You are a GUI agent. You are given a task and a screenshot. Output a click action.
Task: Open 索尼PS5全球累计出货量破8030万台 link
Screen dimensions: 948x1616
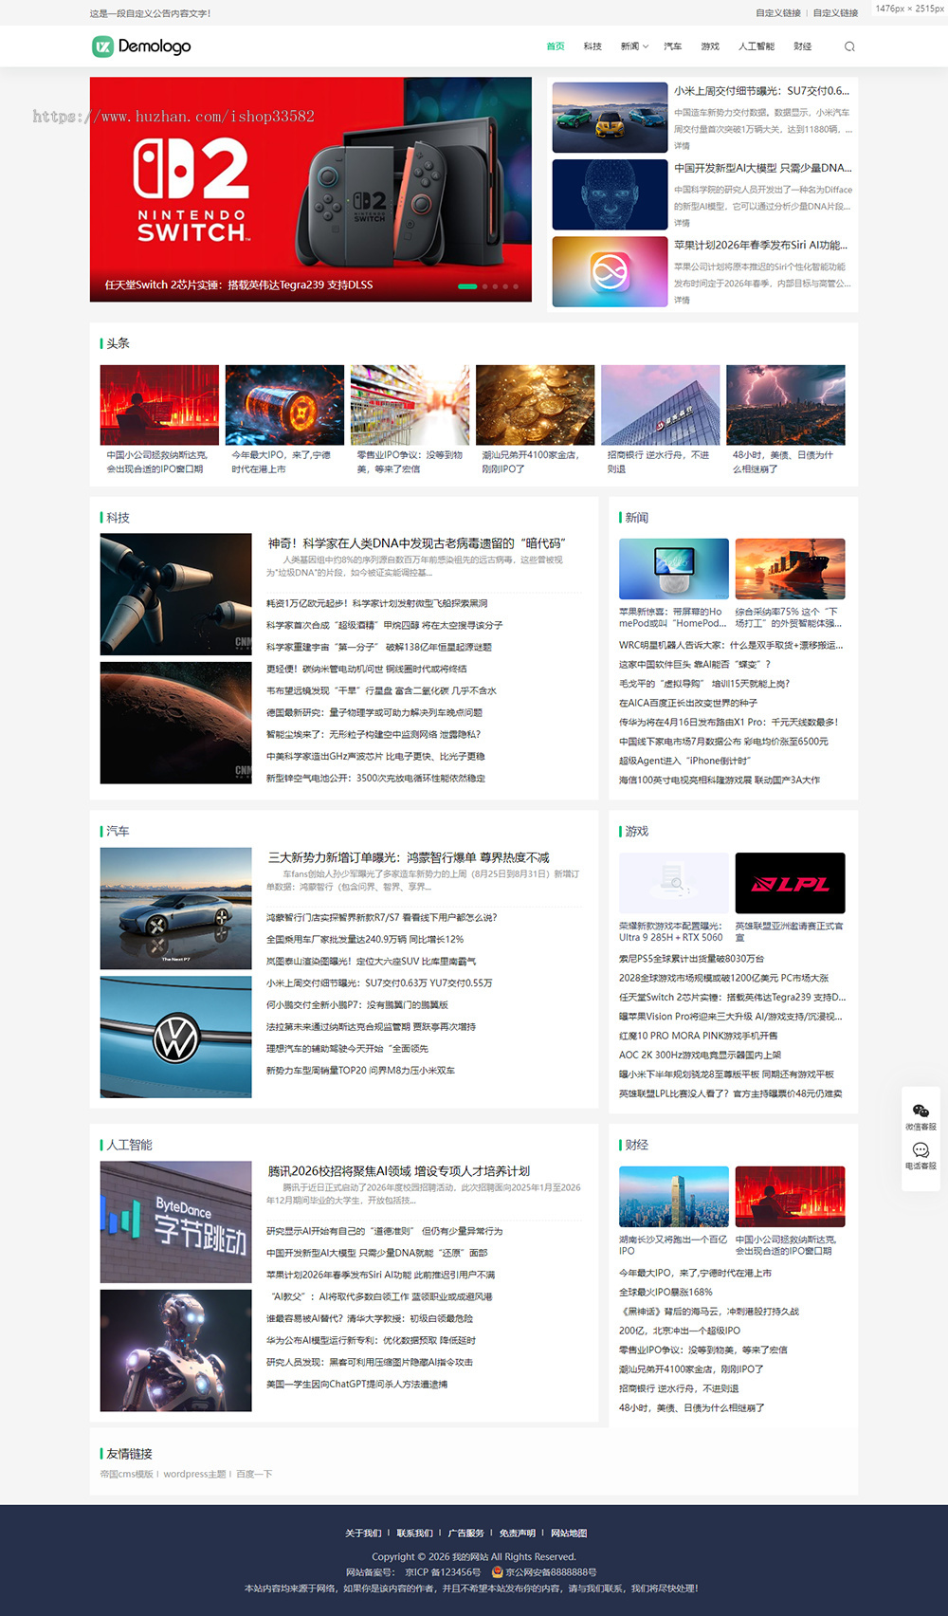point(692,959)
